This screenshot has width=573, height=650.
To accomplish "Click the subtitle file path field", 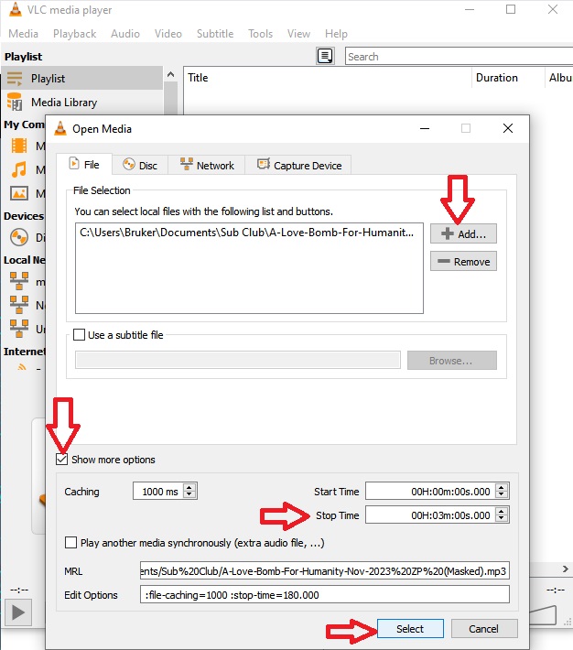I will (238, 360).
